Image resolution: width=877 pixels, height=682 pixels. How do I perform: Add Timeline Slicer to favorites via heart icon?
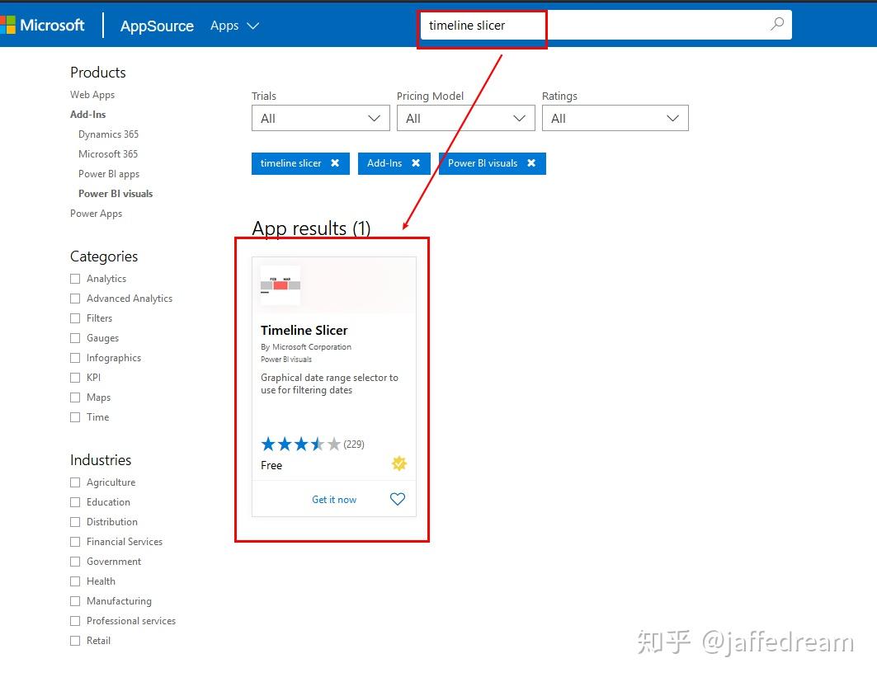coord(398,499)
